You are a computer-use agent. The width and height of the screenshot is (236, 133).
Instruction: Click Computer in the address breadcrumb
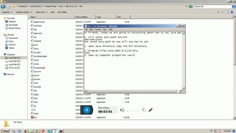[23, 6]
